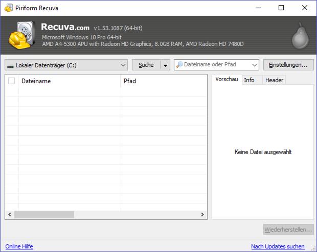Open Einstellungen options dialog
This screenshot has width=317, height=252.
coord(288,65)
